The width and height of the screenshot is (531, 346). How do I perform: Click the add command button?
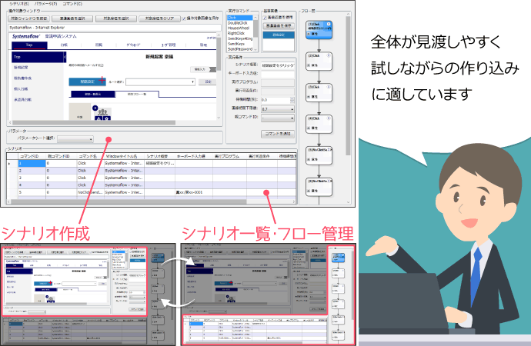(278, 133)
